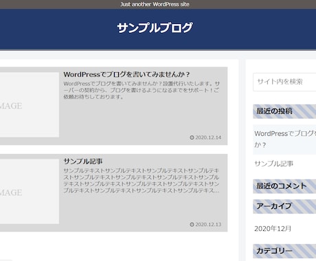Open the 2020年12月 archive link
Screen dimensions: 316x261
click(x=273, y=229)
